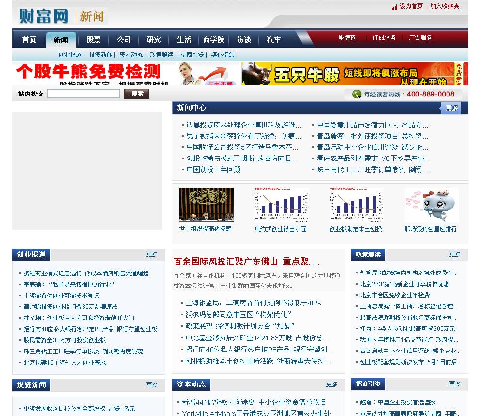Open article 越南：中国企业投资首选国家

click(x=398, y=402)
